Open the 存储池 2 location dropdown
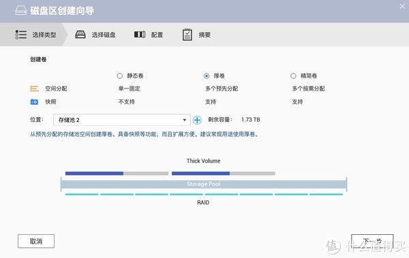This screenshot has width=409, height=258. coord(122,120)
